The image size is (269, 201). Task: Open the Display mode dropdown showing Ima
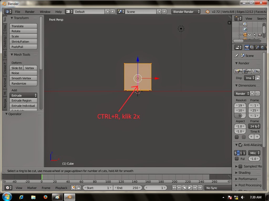(249, 78)
